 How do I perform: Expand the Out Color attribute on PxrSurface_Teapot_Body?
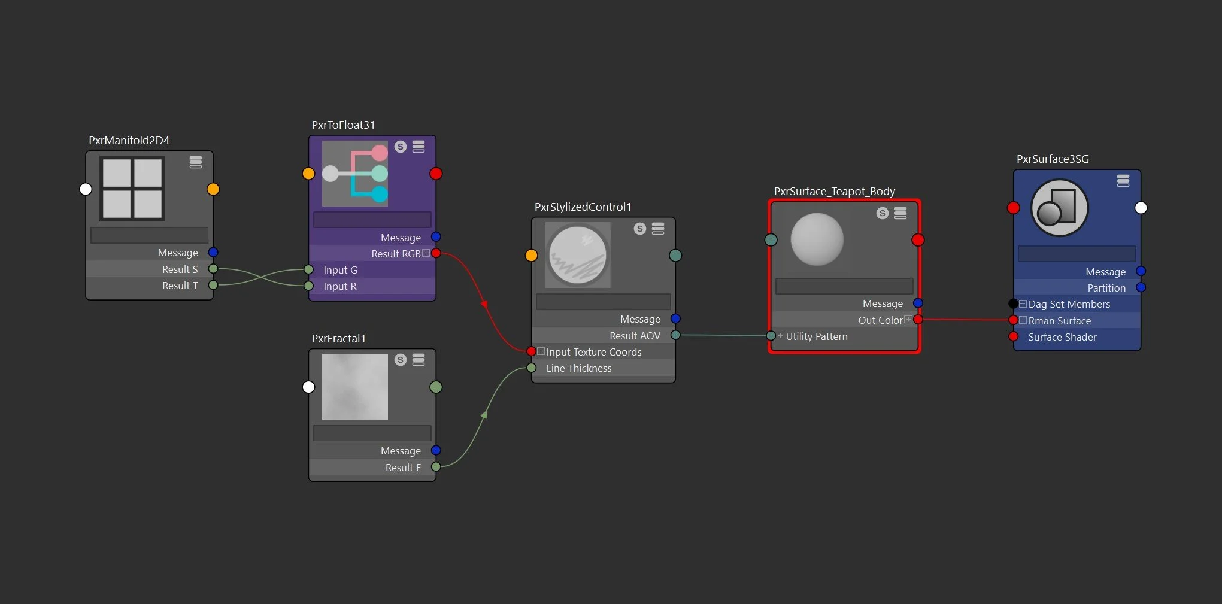pos(908,320)
